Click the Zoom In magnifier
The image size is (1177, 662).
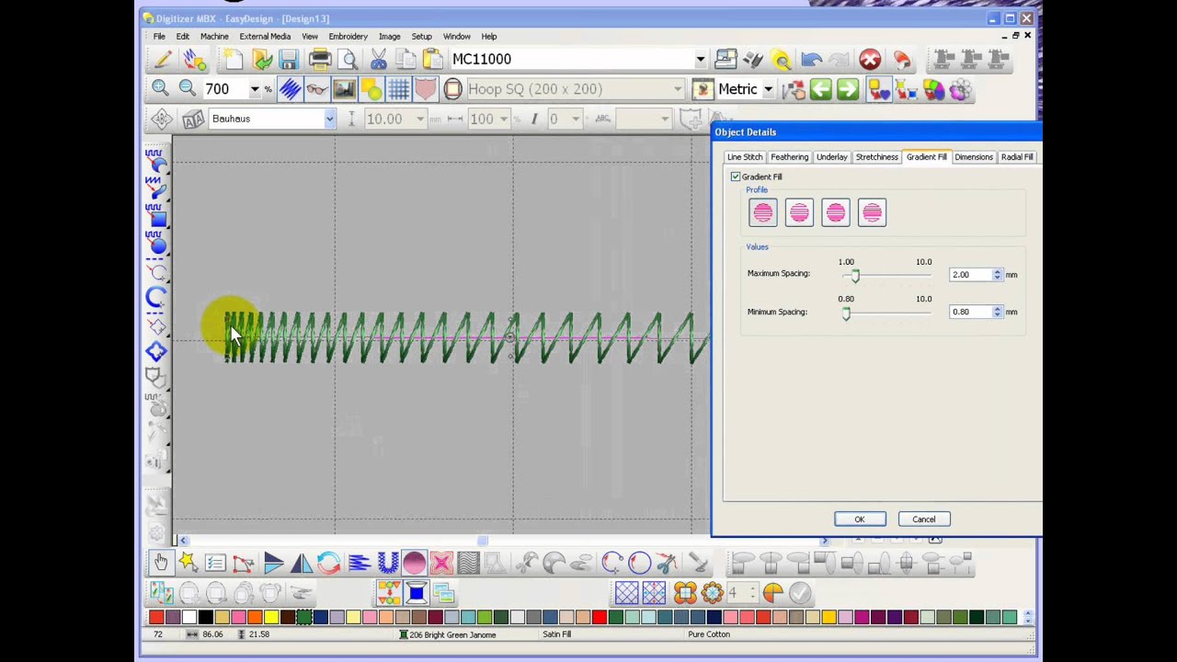(160, 88)
